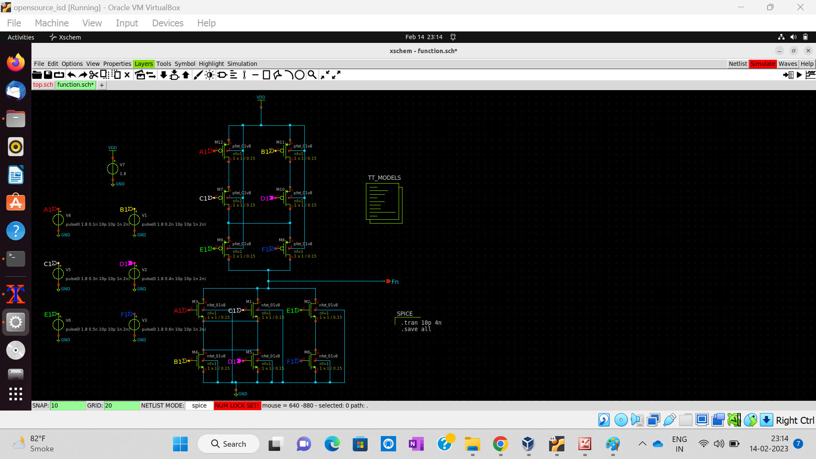The image size is (816, 459).
Task: Expand the Simulation menu
Action: pos(242,64)
